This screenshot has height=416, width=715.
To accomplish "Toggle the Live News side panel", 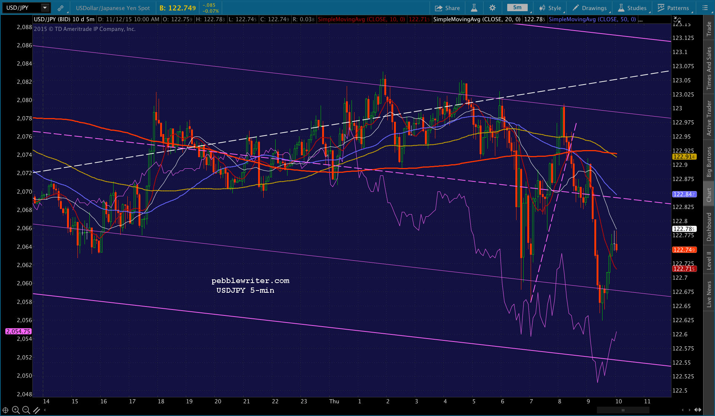I will point(709,294).
